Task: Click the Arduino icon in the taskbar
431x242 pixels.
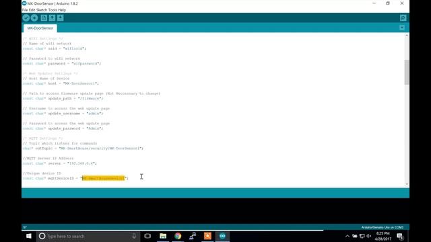Action: tap(222, 236)
